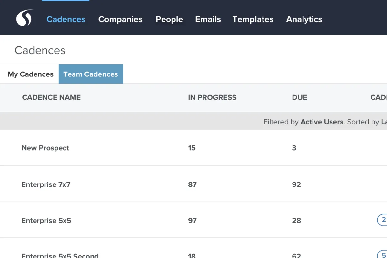Select the Team Cadences tab
Image resolution: width=387 pixels, height=258 pixels.
[91, 74]
